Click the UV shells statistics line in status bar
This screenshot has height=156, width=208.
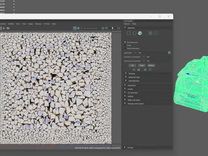(x=97, y=148)
